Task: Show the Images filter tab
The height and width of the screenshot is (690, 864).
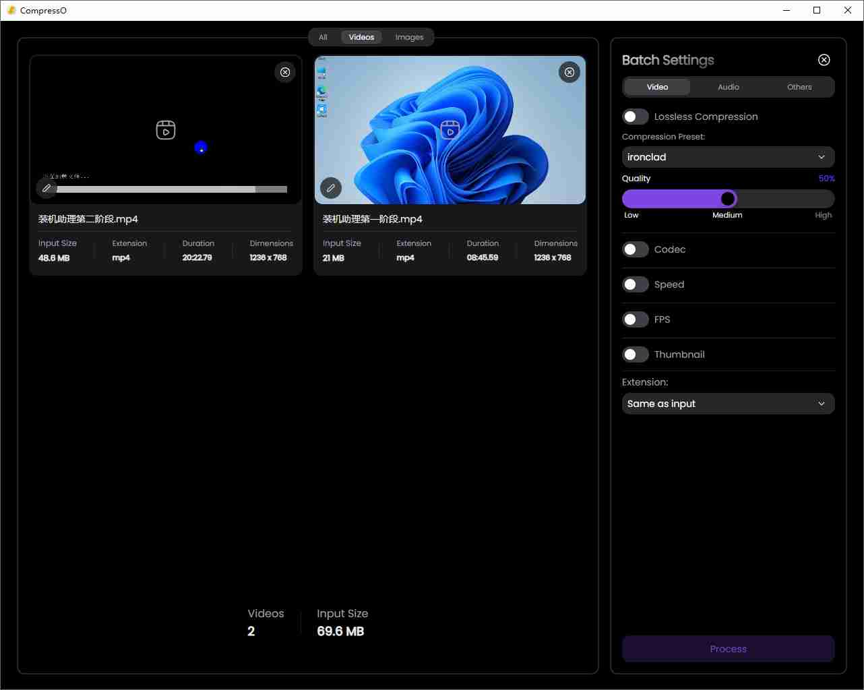Action: pyautogui.click(x=409, y=37)
